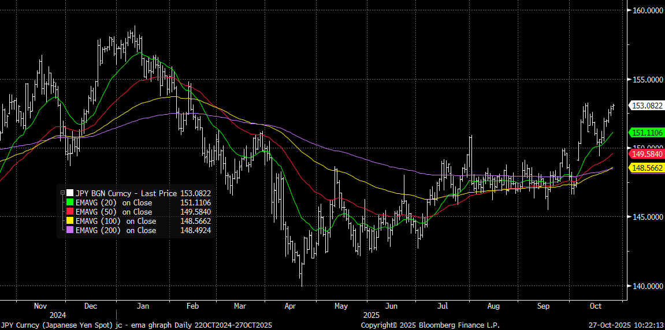Image resolution: width=665 pixels, height=330 pixels.
Task: Click the Oct label on time axis
Action: pyautogui.click(x=597, y=306)
